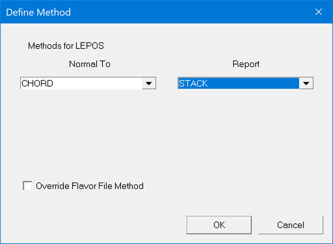Enable the Override Flavor File Method checkbox
Viewport: 333px width, 244px height.
point(27,186)
